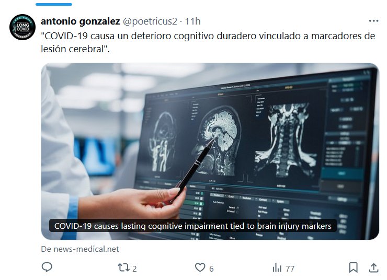Viewport: 387px width, 280px height.
Task: Like the tweet with the heart icon
Action: (200, 267)
